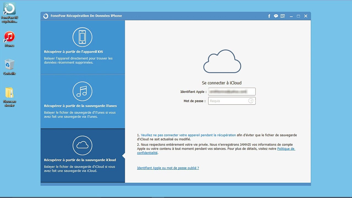
Task: Click the iCloud circle icon in sidebar
Action: 82,145
